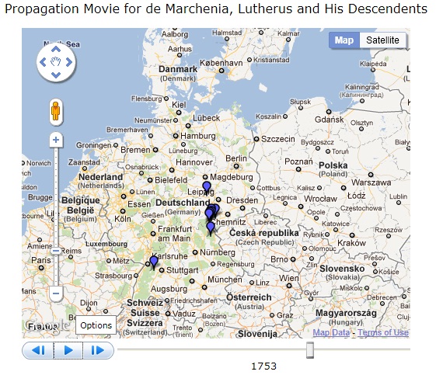Click the zoom level slider handle
The width and height of the screenshot is (436, 375).
(x=56, y=251)
